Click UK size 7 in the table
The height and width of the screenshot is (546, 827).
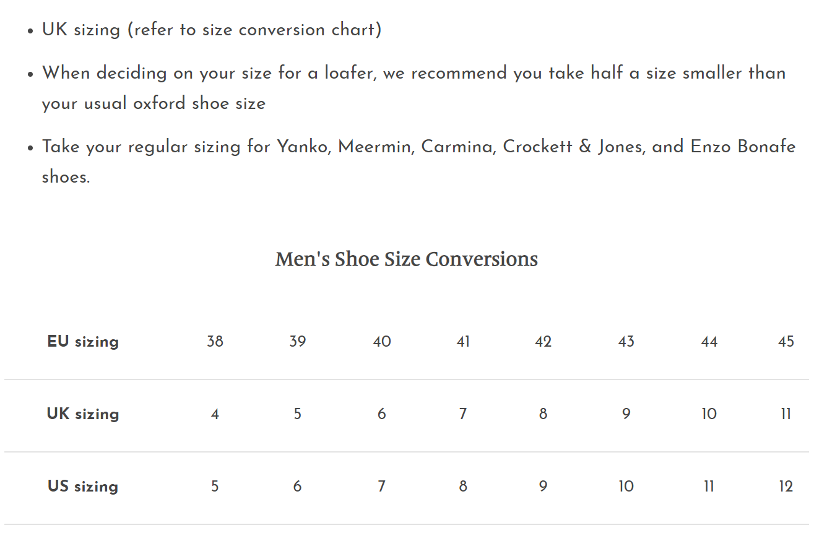[462, 414]
